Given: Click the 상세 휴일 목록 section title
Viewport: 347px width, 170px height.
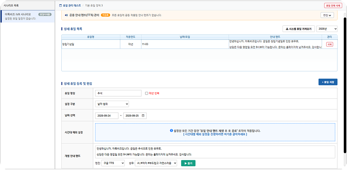Looking at the screenshot, I should click(73, 29).
